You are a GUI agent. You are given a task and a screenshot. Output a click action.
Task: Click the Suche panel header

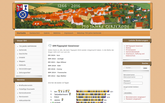(137, 63)
